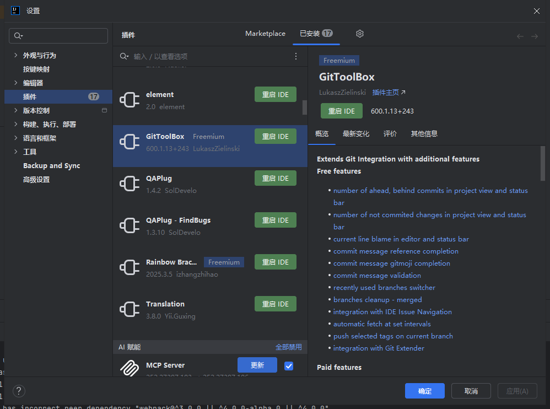
Task: Click the GitToolBox plugin icon
Action: pyautogui.click(x=130, y=142)
